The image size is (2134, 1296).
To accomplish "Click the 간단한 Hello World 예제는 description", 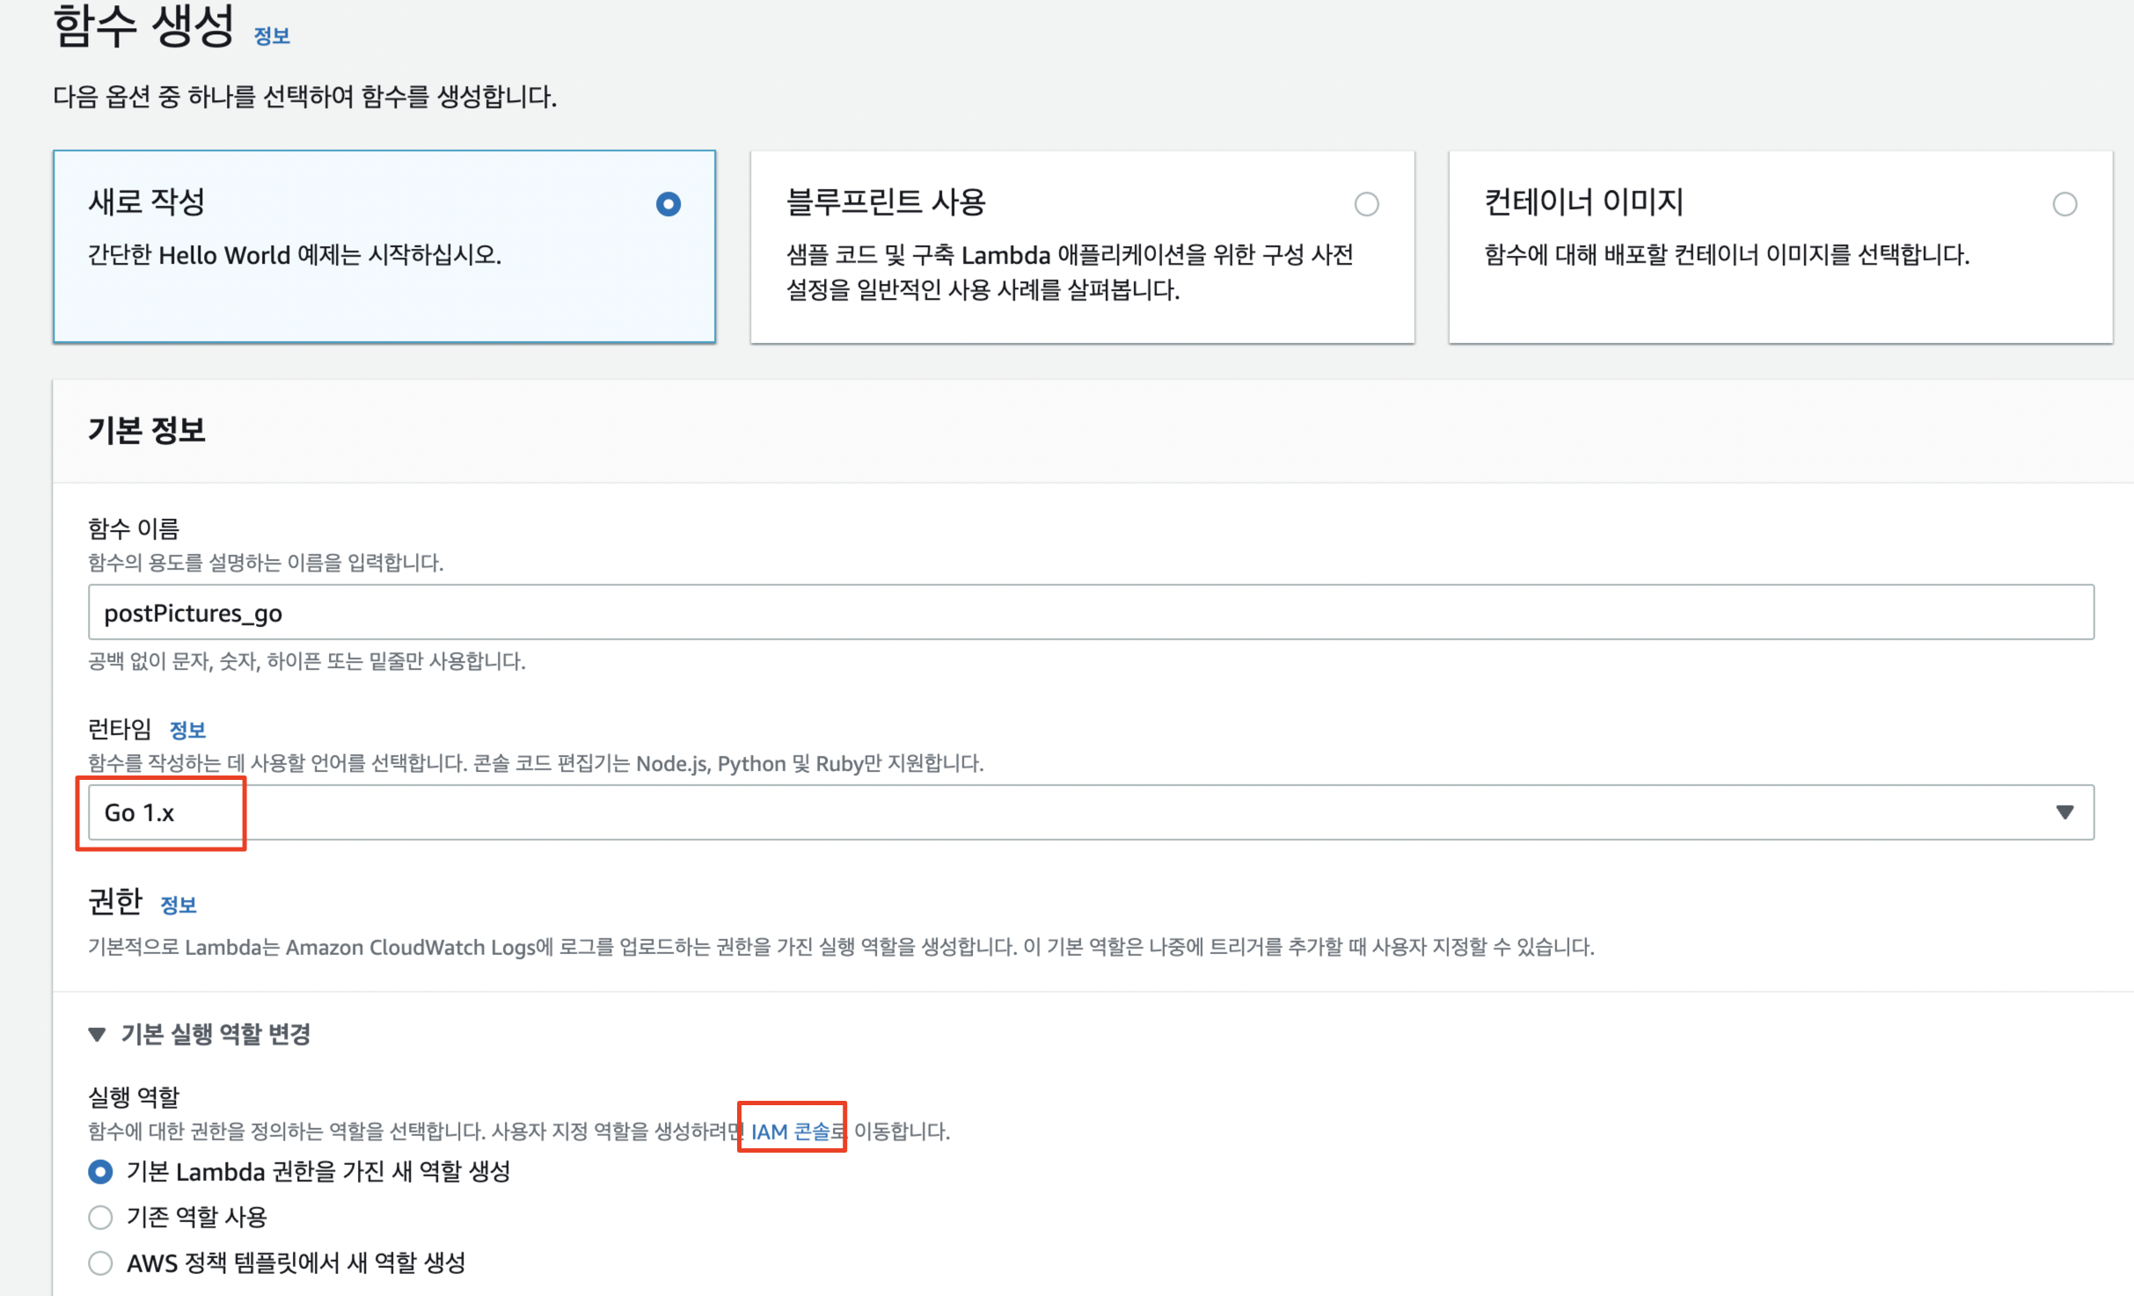I will tap(295, 255).
